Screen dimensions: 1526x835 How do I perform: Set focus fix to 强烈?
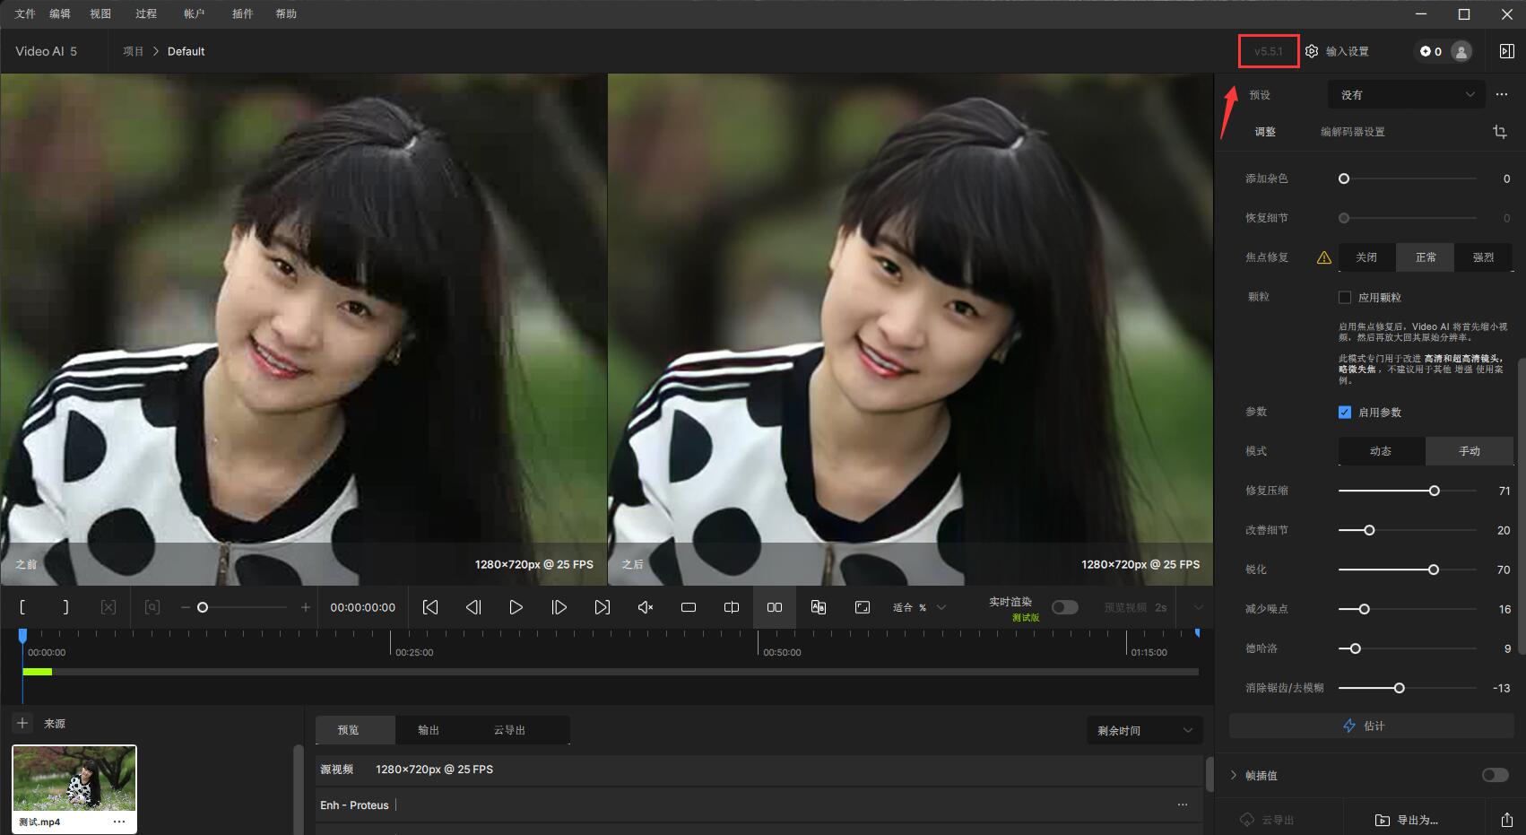tap(1483, 257)
